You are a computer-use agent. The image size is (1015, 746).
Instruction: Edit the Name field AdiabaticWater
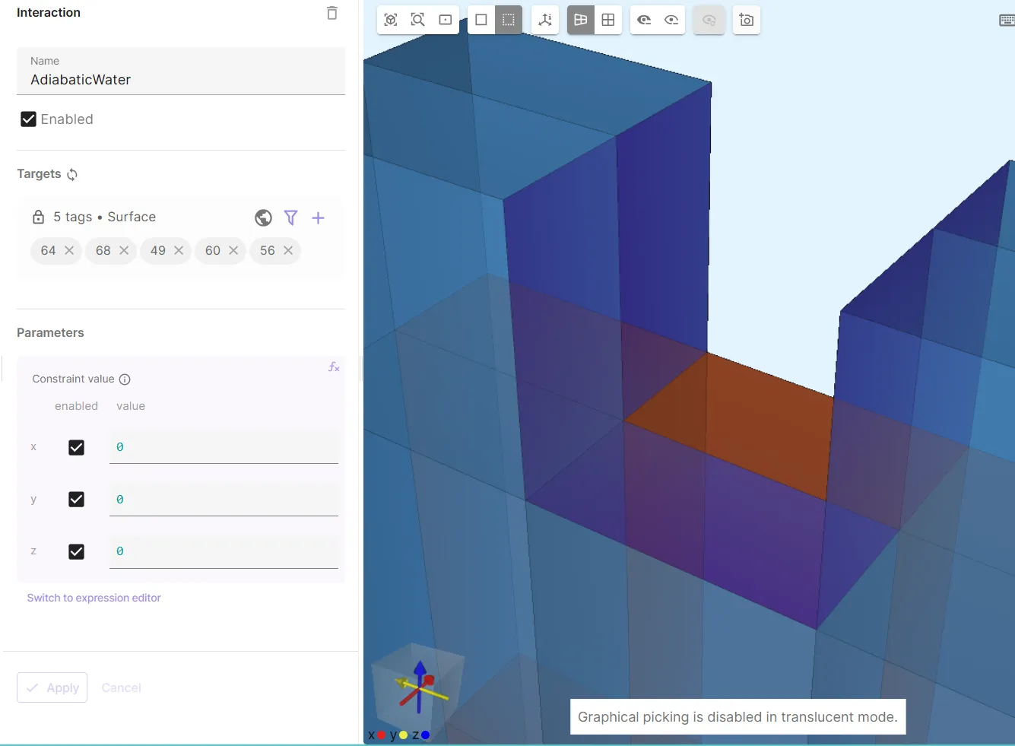click(x=181, y=80)
